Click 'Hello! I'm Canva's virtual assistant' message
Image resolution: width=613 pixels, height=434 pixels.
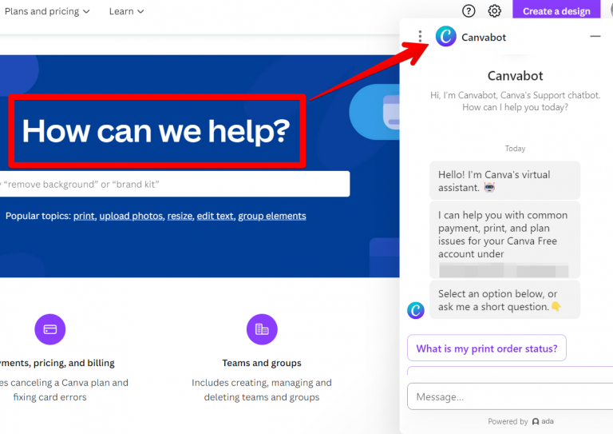[x=504, y=181]
